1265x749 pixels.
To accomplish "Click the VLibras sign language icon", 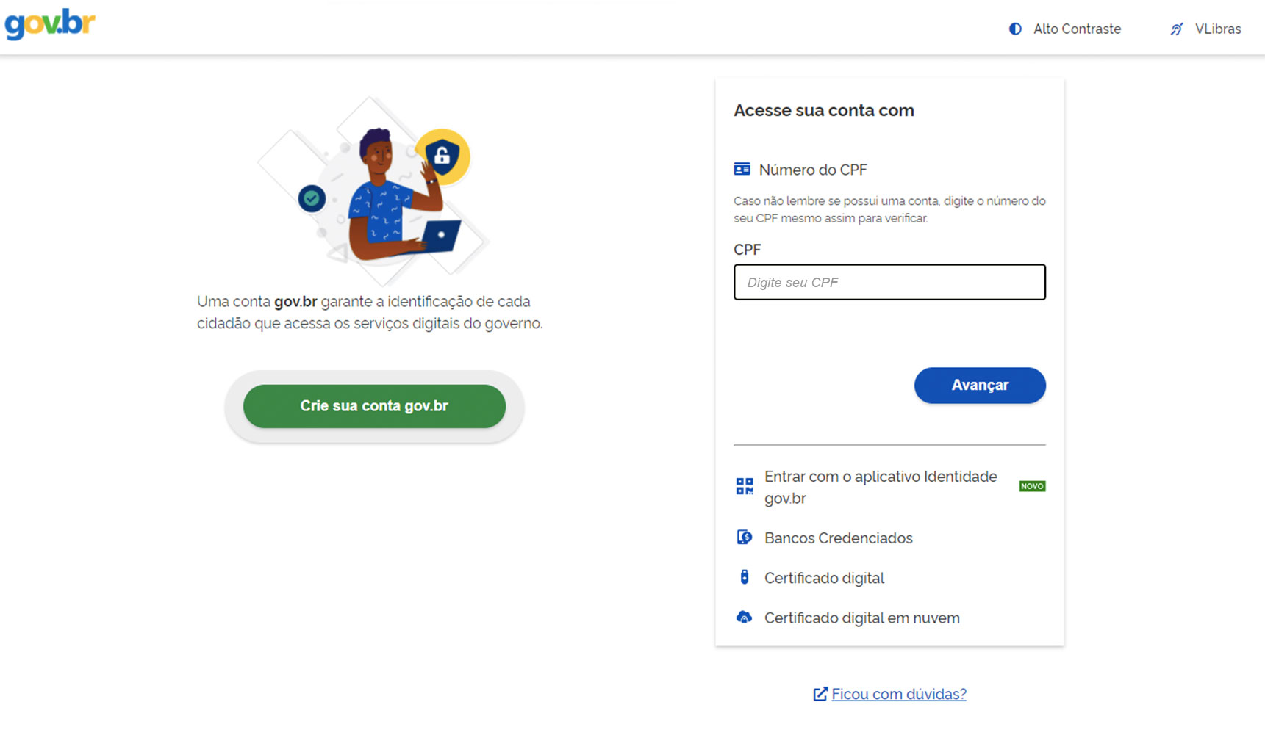I will pyautogui.click(x=1177, y=29).
